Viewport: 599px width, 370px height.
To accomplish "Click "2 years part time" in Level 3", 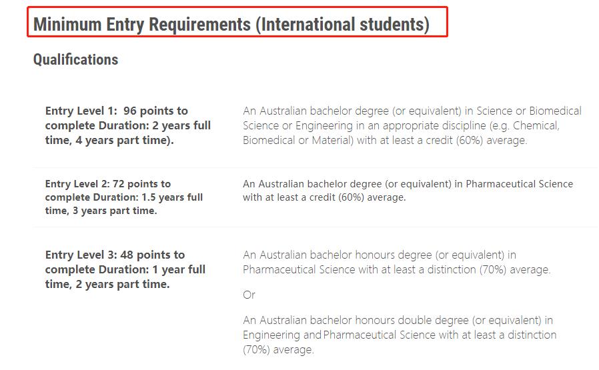I will point(119,284).
